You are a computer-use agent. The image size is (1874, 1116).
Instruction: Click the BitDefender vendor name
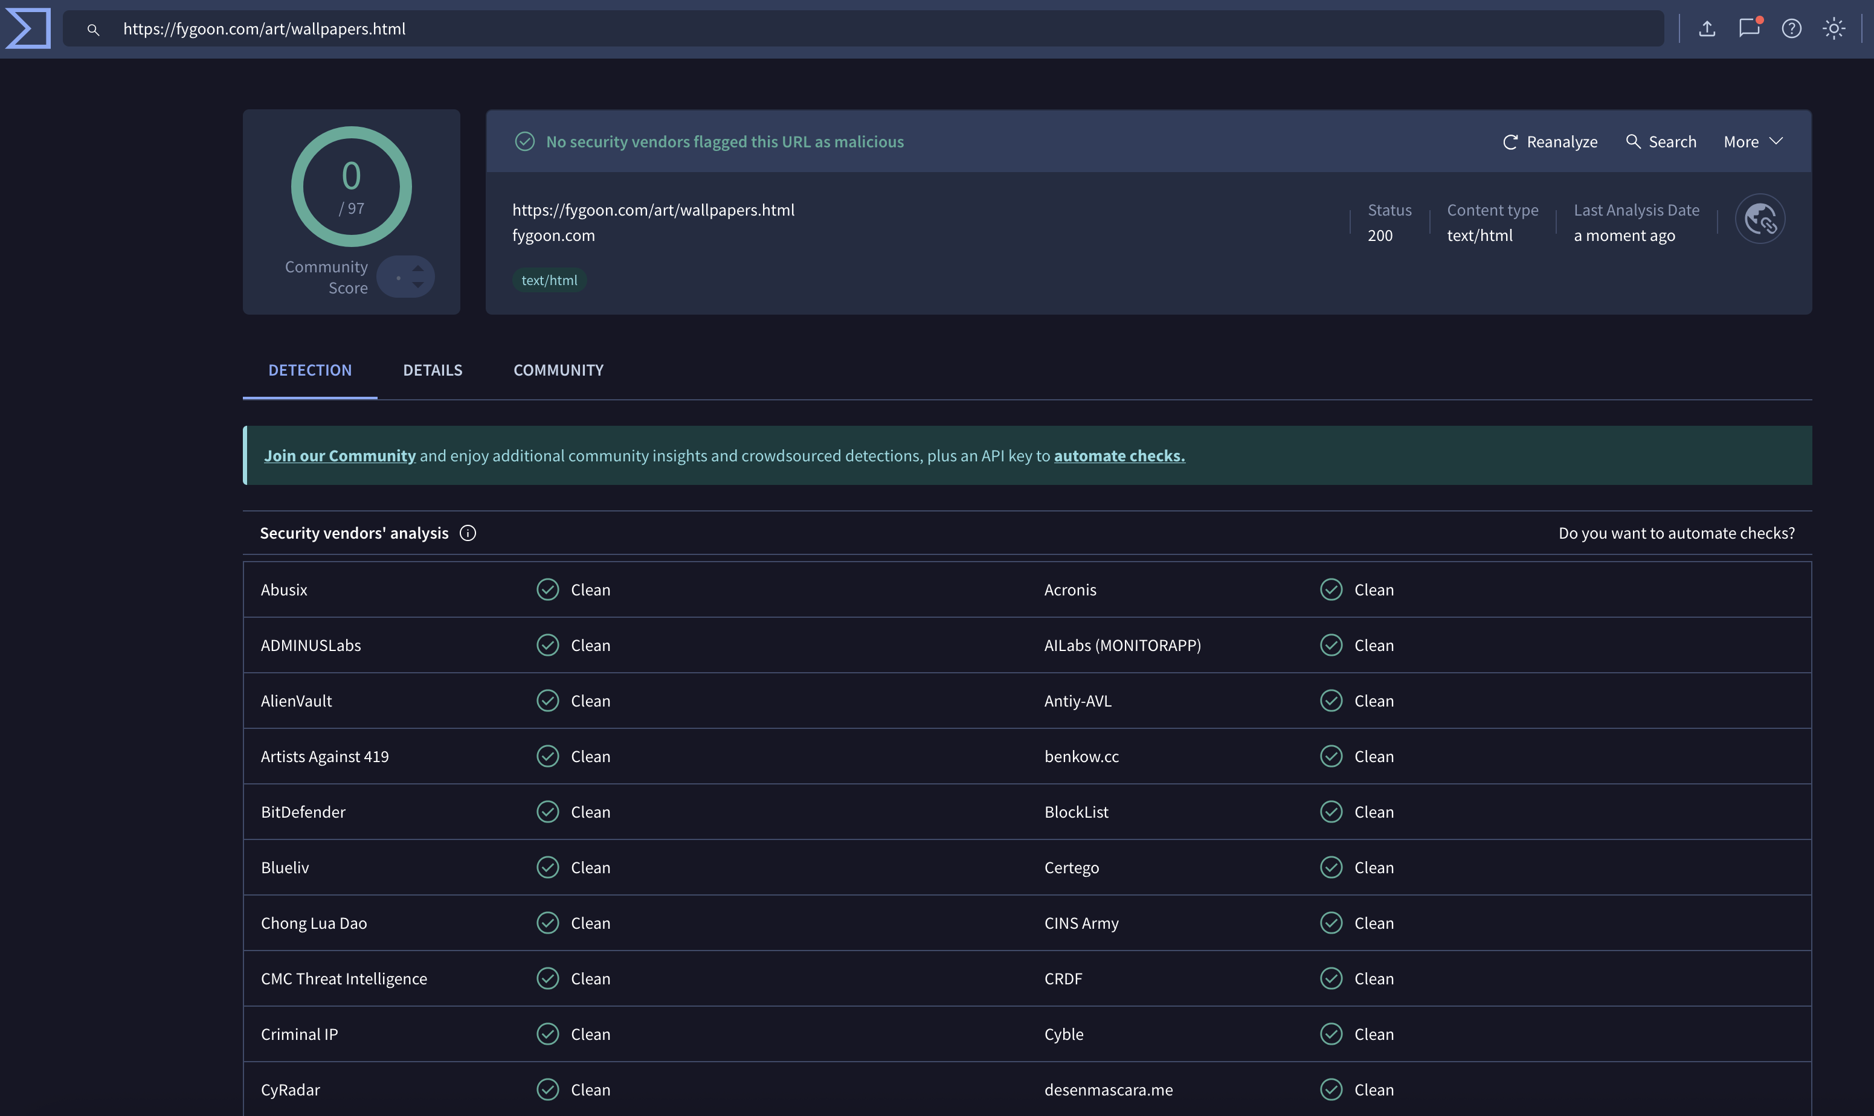pos(303,812)
